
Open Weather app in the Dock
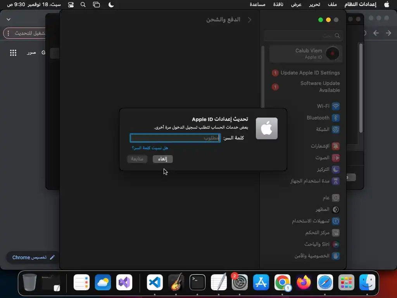click(103, 282)
